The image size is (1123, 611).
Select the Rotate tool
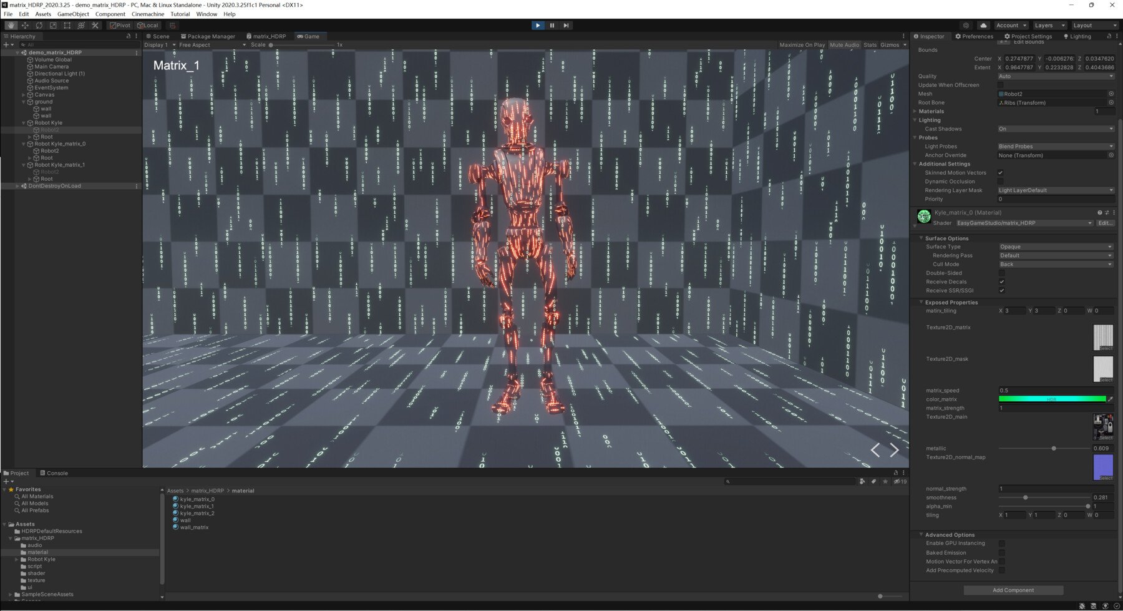(x=39, y=25)
